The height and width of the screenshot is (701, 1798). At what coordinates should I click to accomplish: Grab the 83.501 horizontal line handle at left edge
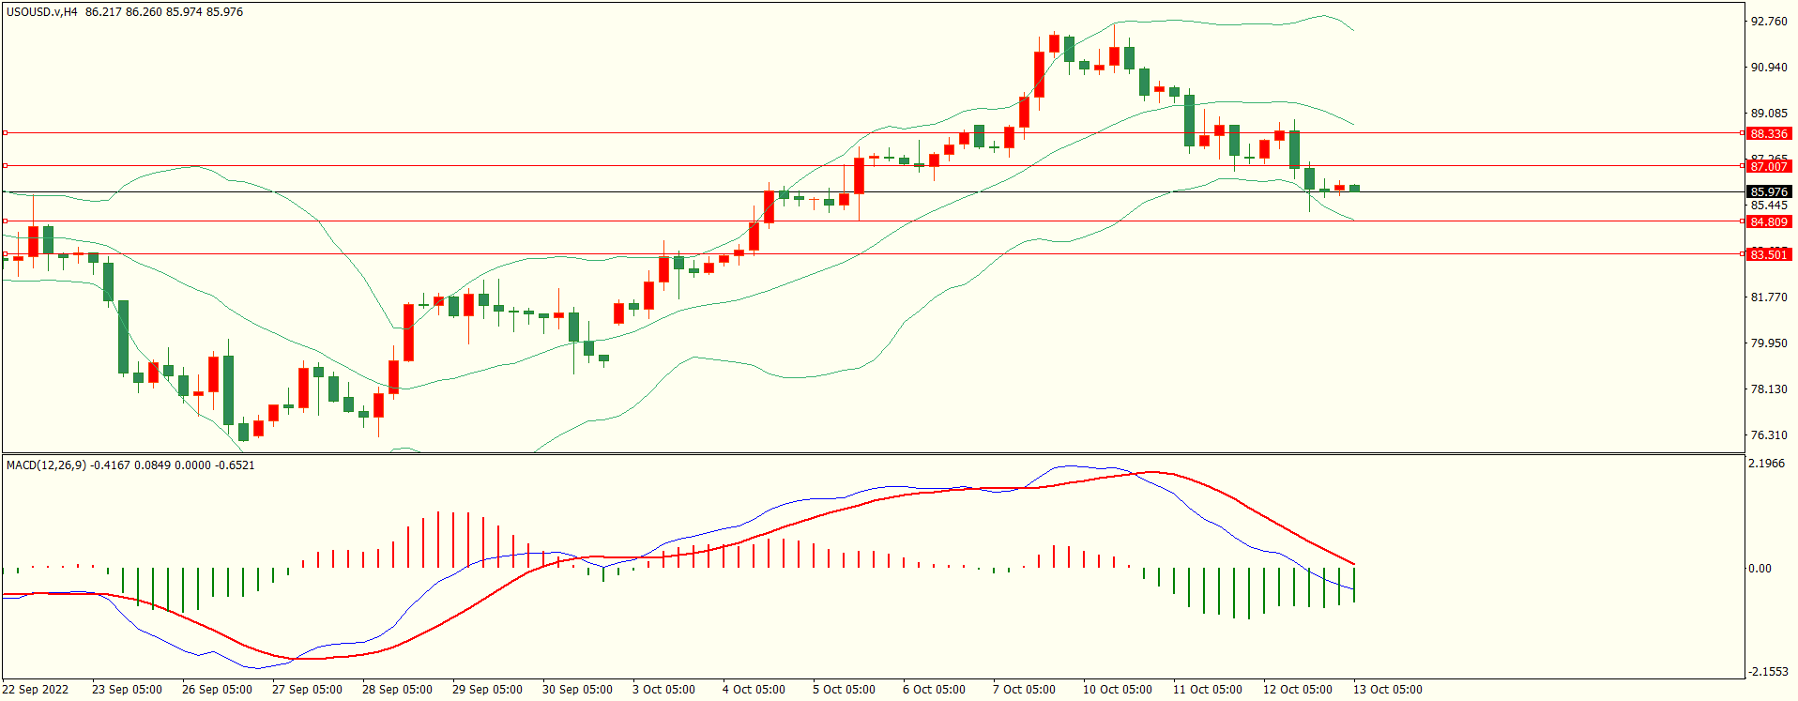[6, 253]
